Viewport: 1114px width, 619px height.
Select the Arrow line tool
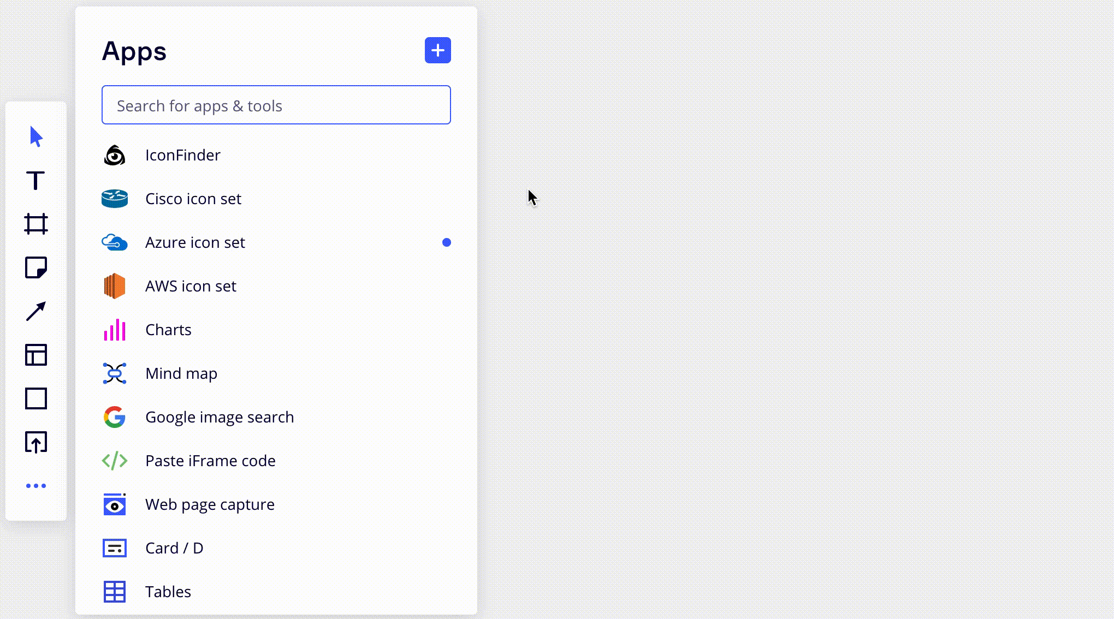tap(36, 311)
